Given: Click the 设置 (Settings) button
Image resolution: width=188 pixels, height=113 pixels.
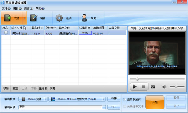Looking at the screenshot, I should (x=114, y=99).
